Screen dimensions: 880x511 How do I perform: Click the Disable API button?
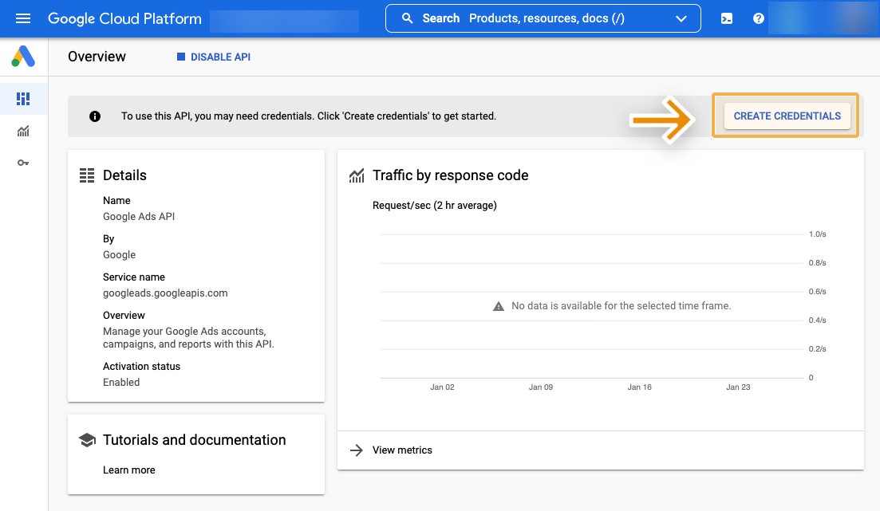pyautogui.click(x=214, y=57)
